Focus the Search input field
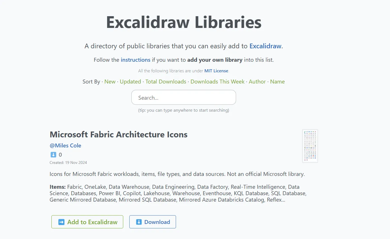This screenshot has height=239, width=390. pos(184,97)
